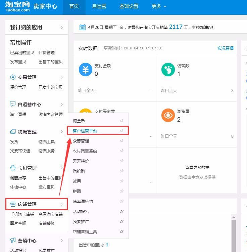Click the yen 支付金额 icon
Image resolution: width=247 pixels, height=252 pixels.
[86, 70]
